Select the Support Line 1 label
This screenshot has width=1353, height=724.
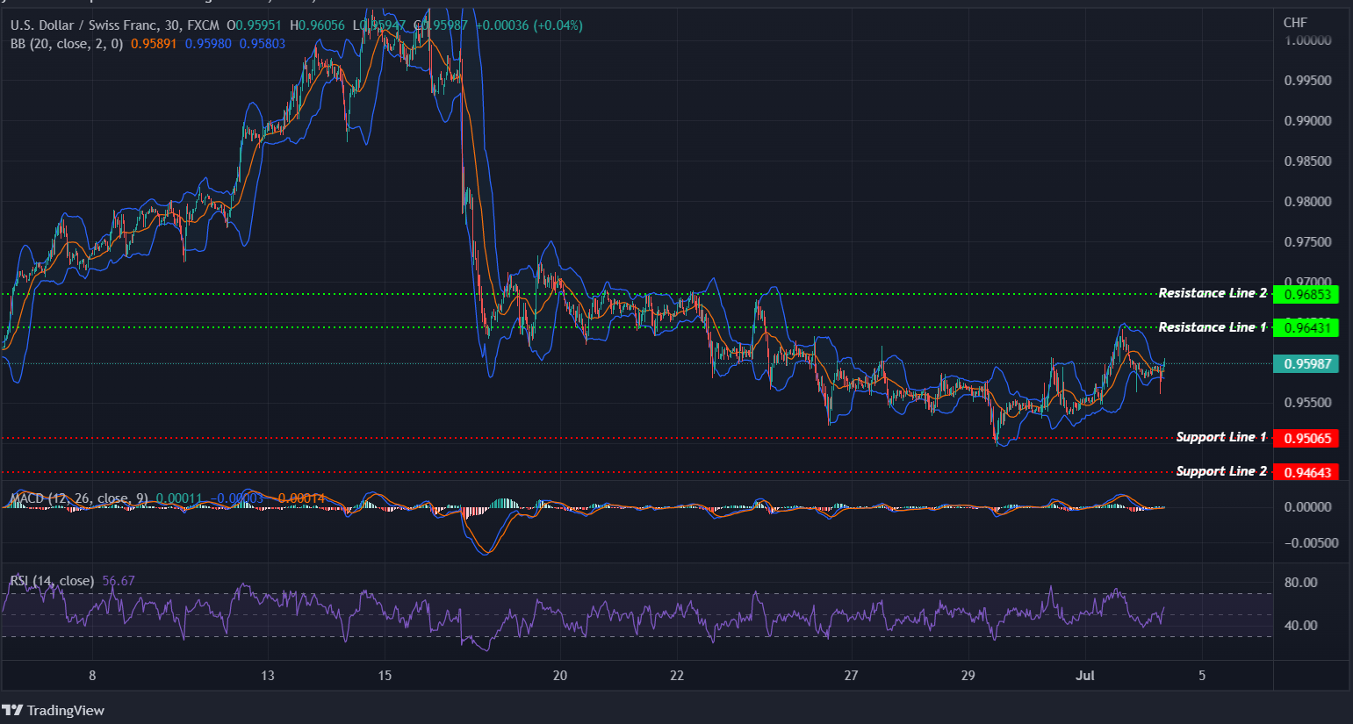pyautogui.click(x=1221, y=436)
